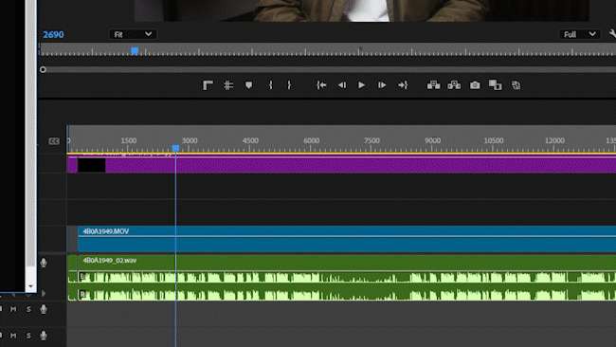This screenshot has height=347, width=616.
Task: Click the 2690 playhead timecode field
Action: (53, 34)
